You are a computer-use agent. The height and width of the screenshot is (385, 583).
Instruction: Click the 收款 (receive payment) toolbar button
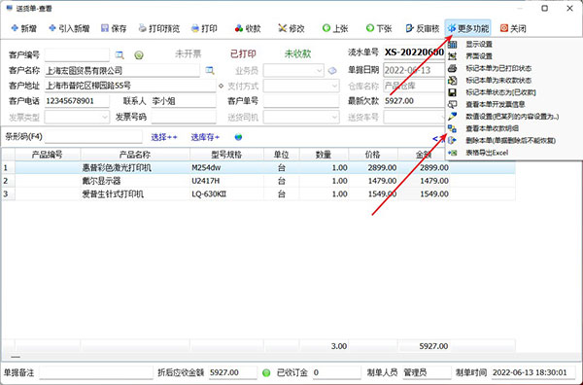tap(248, 28)
